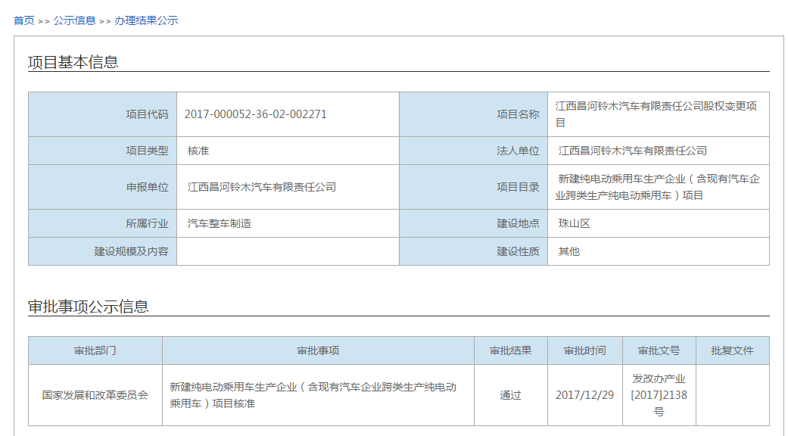
Task: Go to 公示信息 breadcrumb link
Action: pos(74,20)
